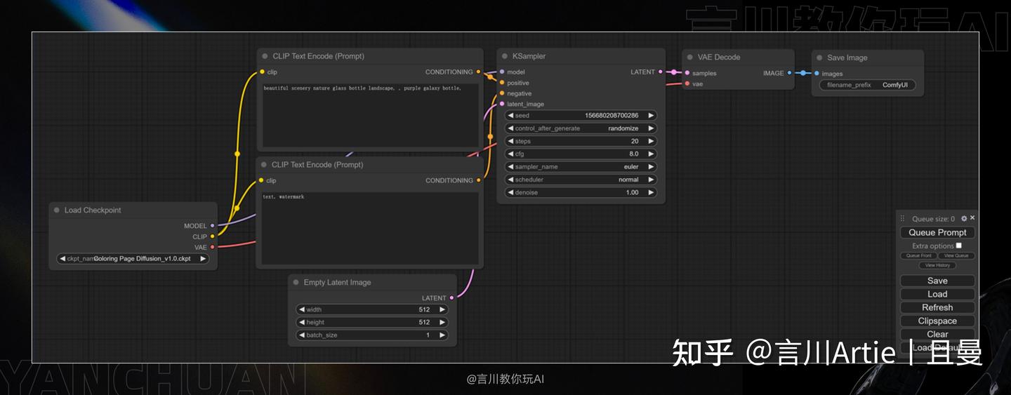The height and width of the screenshot is (395, 1011).
Task: Click clip input port on 'text, watermark' prompt node
Action: 262,180
